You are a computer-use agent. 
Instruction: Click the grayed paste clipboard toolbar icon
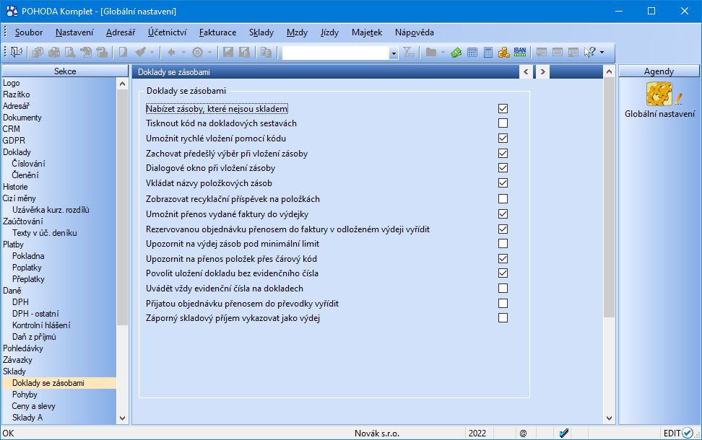[266, 53]
